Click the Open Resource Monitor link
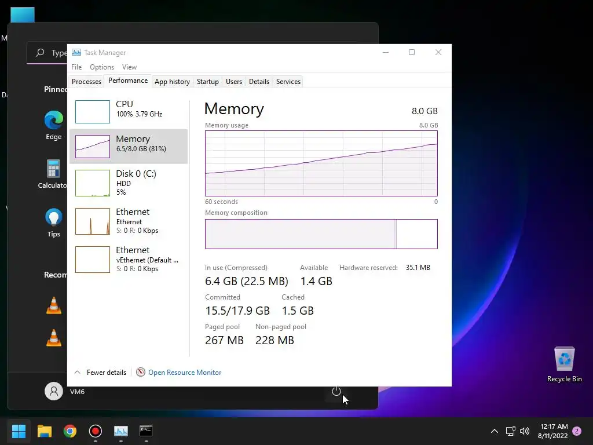Image resolution: width=593 pixels, height=445 pixels. pyautogui.click(x=185, y=373)
